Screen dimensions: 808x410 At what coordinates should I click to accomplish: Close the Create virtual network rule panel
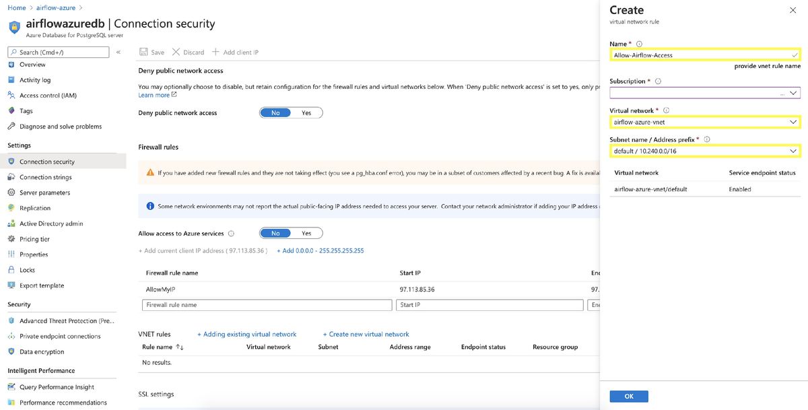tap(792, 11)
